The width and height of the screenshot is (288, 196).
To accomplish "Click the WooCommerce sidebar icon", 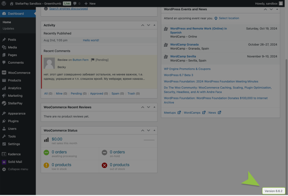I will (x=4, y=73).
